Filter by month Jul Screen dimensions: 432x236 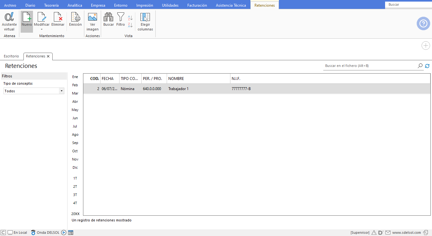[x=75, y=126]
